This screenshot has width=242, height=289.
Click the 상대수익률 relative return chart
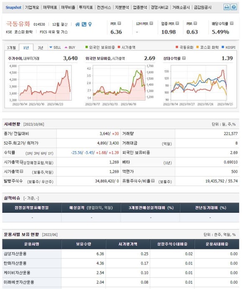(x=199, y=82)
